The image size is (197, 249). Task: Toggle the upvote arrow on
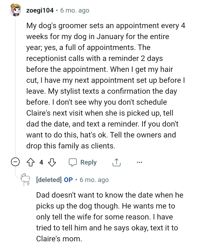click(x=31, y=162)
